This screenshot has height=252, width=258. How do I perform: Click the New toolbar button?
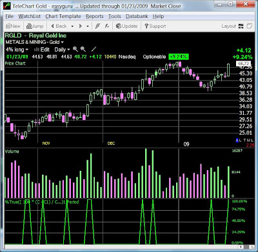tap(13, 26)
